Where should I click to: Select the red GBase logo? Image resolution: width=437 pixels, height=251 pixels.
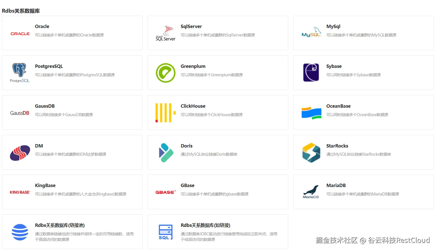[x=166, y=192]
